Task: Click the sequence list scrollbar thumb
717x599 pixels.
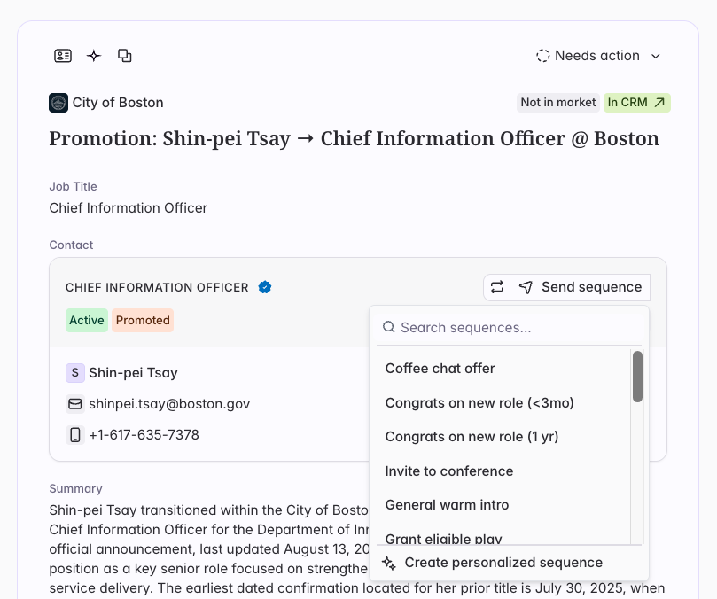Action: [x=637, y=377]
